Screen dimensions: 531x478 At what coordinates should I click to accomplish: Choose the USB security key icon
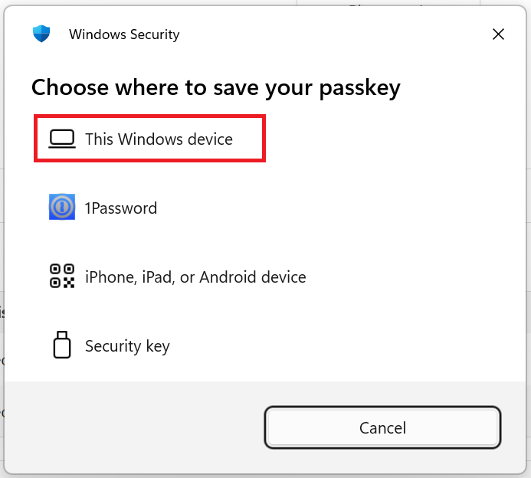pos(61,345)
